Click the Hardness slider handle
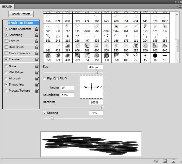The height and width of the screenshot is (164, 182). [x=103, y=107]
